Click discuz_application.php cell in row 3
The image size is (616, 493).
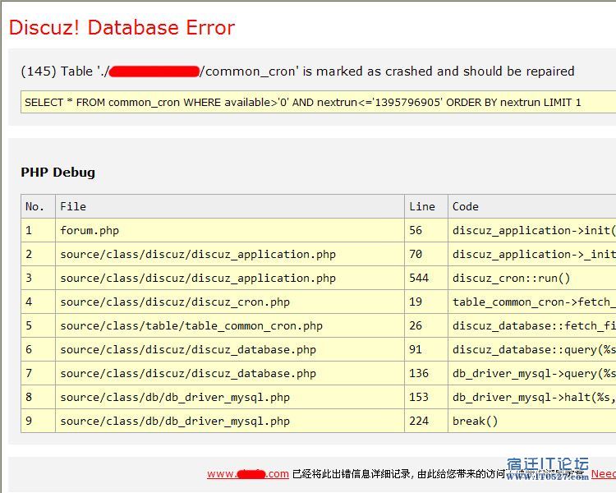point(230,278)
